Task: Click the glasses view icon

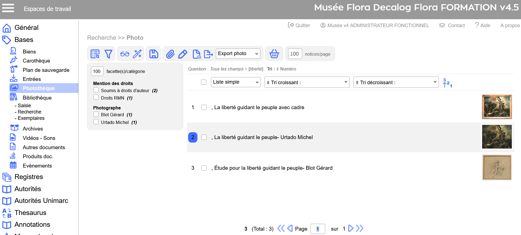Action: [125, 54]
